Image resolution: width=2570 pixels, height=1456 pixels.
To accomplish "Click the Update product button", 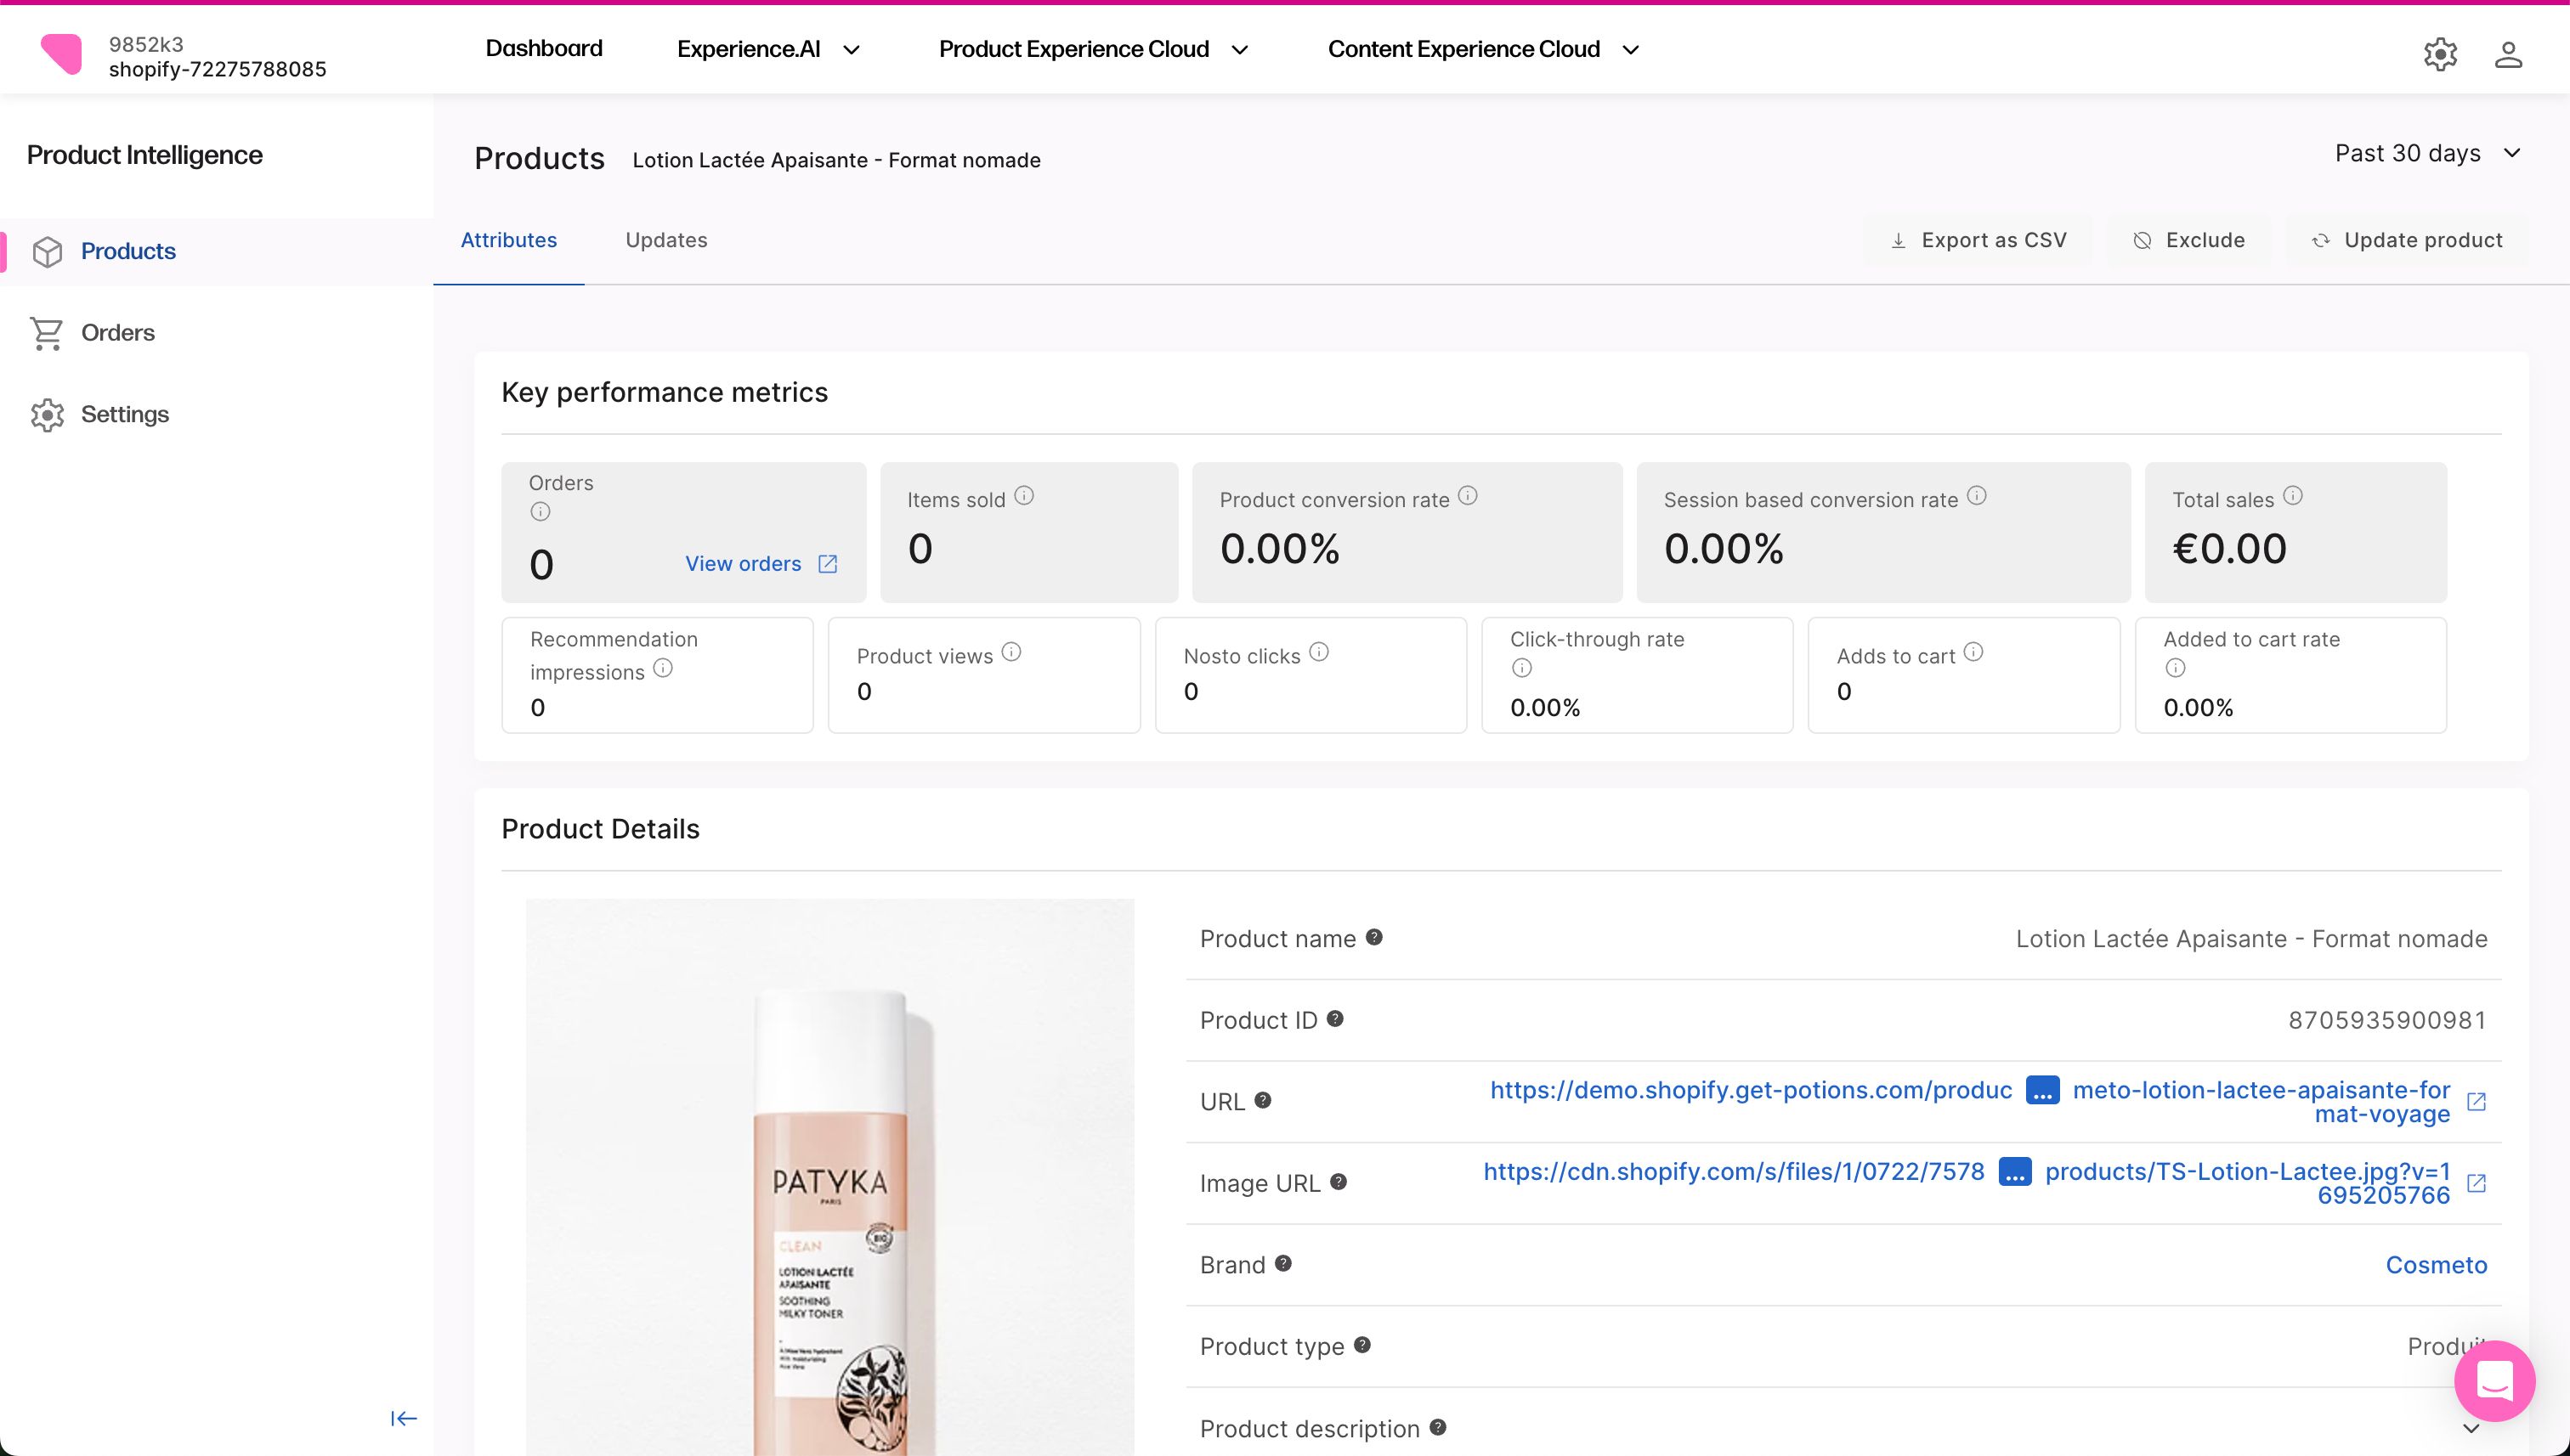I will pos(2407,240).
